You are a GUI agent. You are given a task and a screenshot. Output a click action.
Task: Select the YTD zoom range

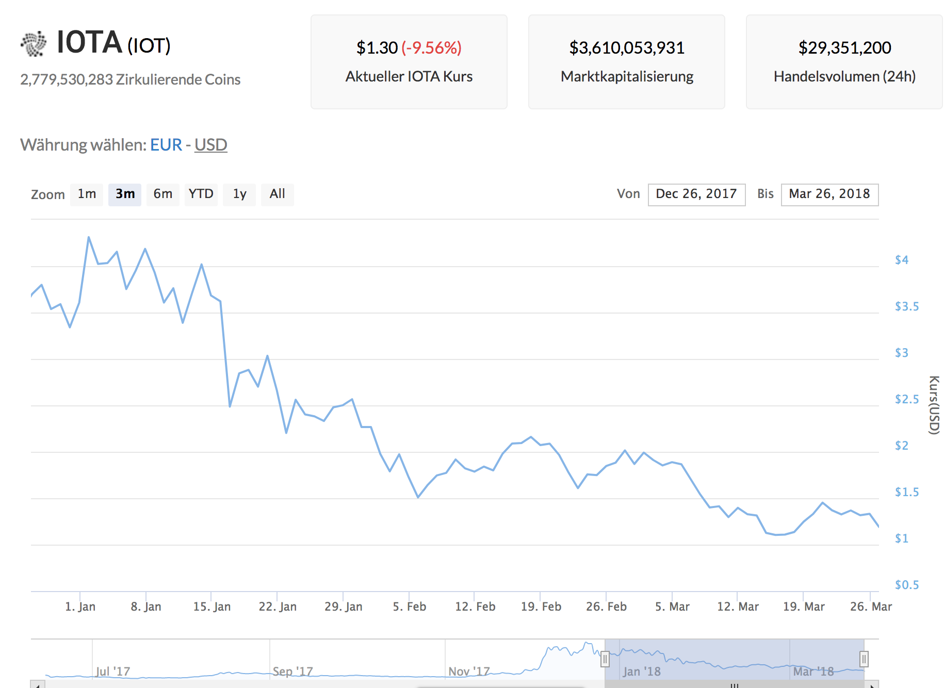click(x=201, y=194)
